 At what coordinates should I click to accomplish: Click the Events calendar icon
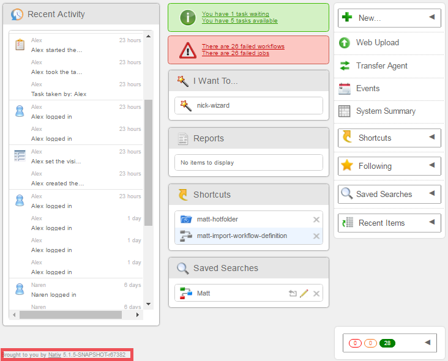345,88
